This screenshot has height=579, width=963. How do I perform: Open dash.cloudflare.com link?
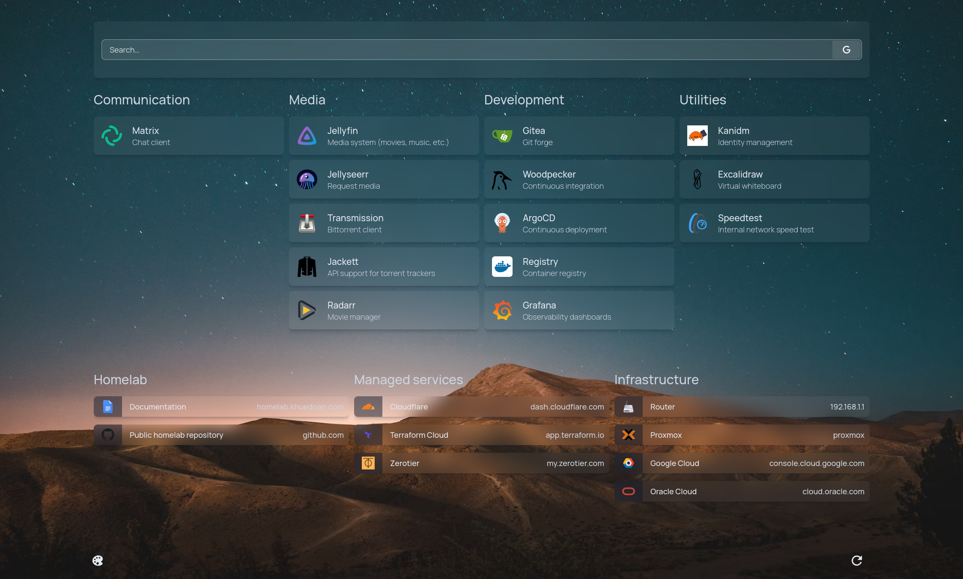[x=567, y=407]
